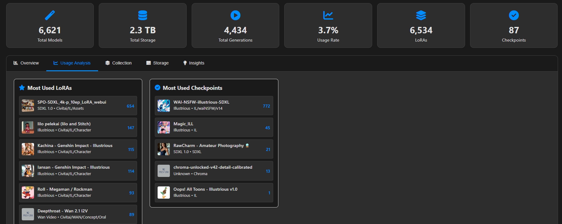Click chroma-unlocked no-preview placeholder thumbnail

164,171
